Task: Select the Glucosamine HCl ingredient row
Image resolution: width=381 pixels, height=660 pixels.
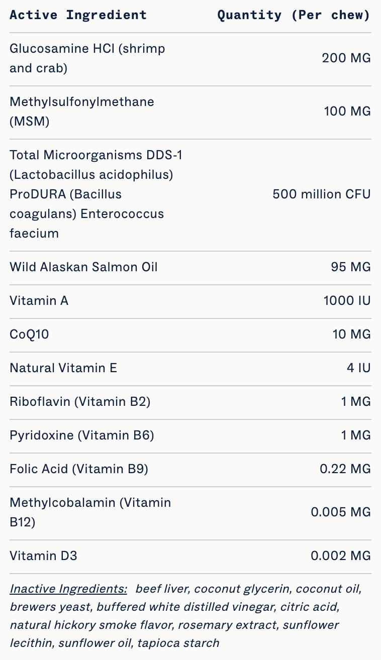Action: (87, 58)
